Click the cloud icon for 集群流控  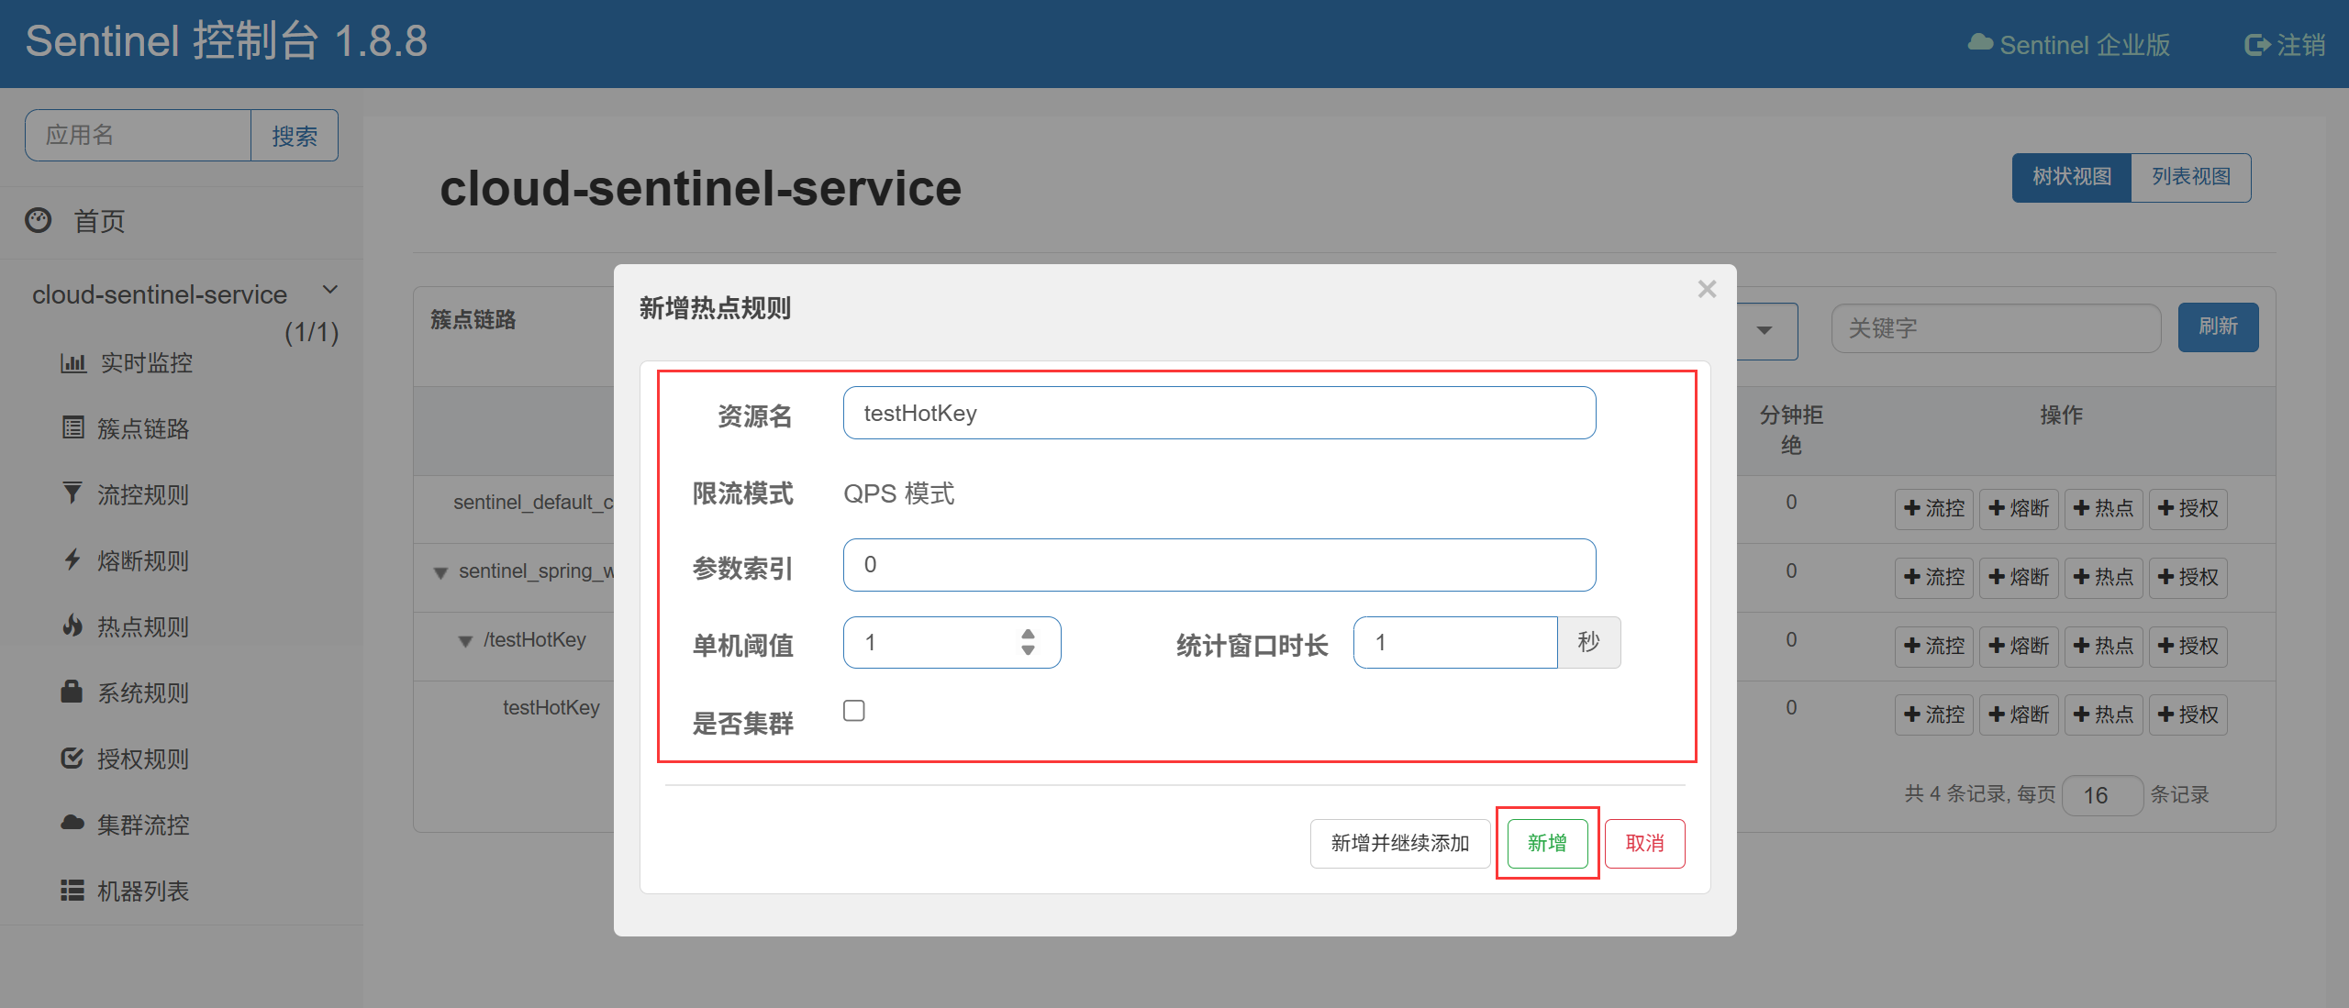(x=72, y=823)
